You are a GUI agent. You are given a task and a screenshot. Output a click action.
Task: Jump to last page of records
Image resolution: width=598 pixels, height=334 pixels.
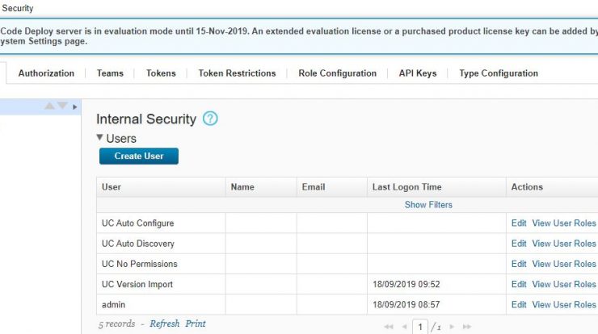click(x=467, y=327)
